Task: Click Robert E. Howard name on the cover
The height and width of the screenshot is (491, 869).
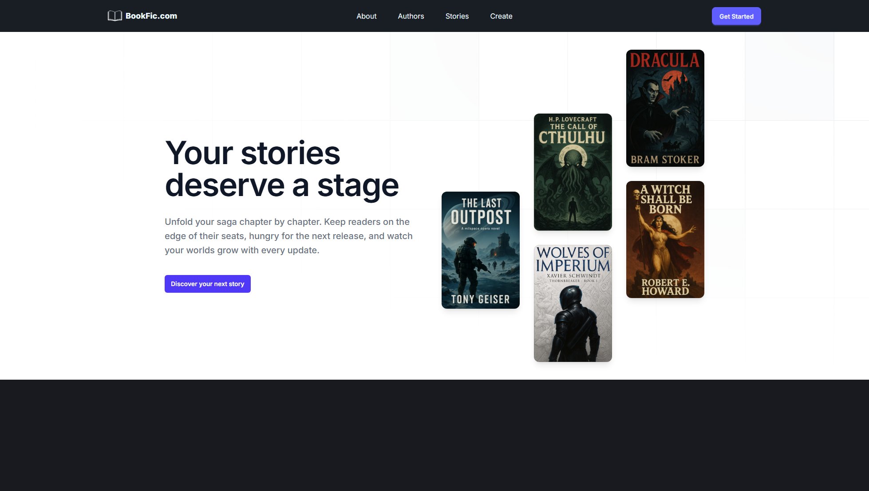Action: tap(665, 287)
